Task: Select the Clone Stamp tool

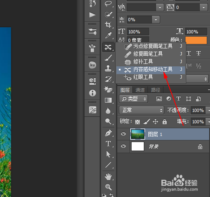Action: (108, 68)
